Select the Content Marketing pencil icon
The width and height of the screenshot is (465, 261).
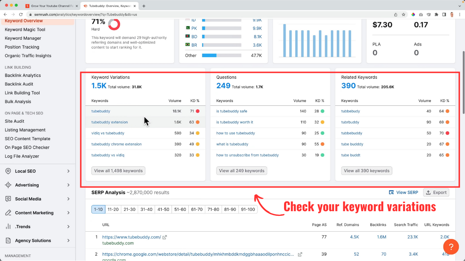pyautogui.click(x=8, y=213)
